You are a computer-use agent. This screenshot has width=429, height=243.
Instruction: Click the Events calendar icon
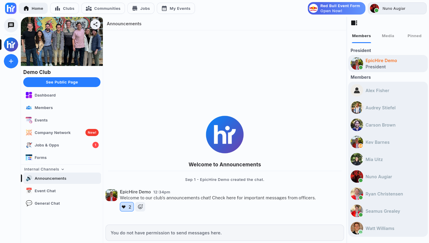[x=29, y=120]
